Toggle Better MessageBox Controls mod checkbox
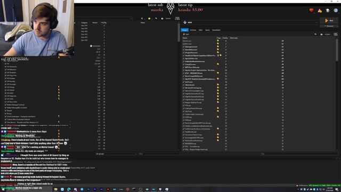 pyautogui.click(x=6, y=108)
